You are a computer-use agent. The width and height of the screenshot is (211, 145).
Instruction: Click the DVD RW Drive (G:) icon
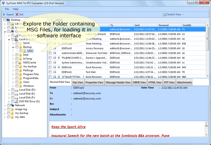click(x=16, y=101)
